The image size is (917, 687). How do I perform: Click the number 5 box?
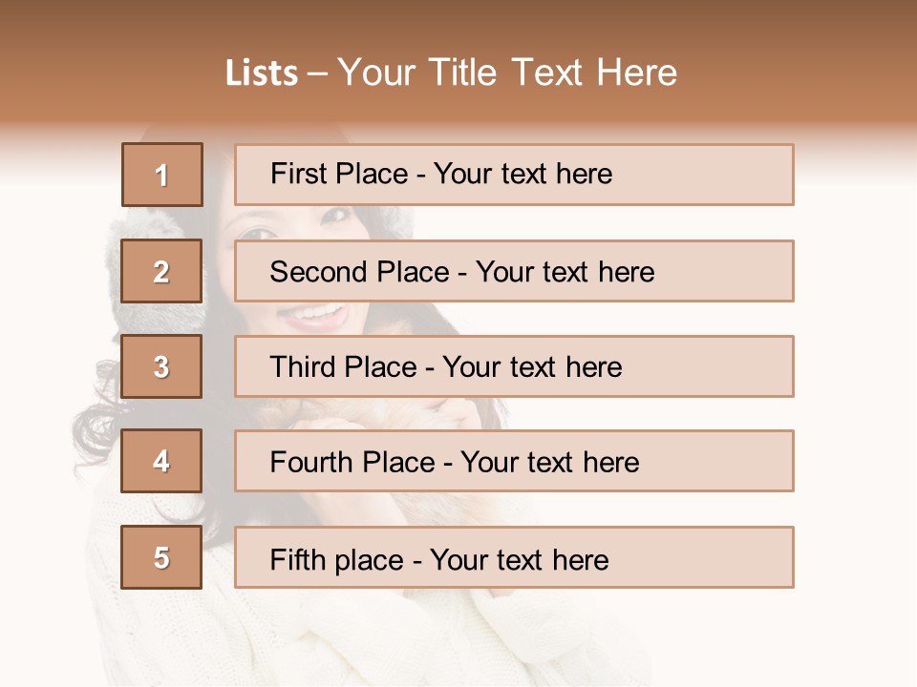tap(162, 557)
